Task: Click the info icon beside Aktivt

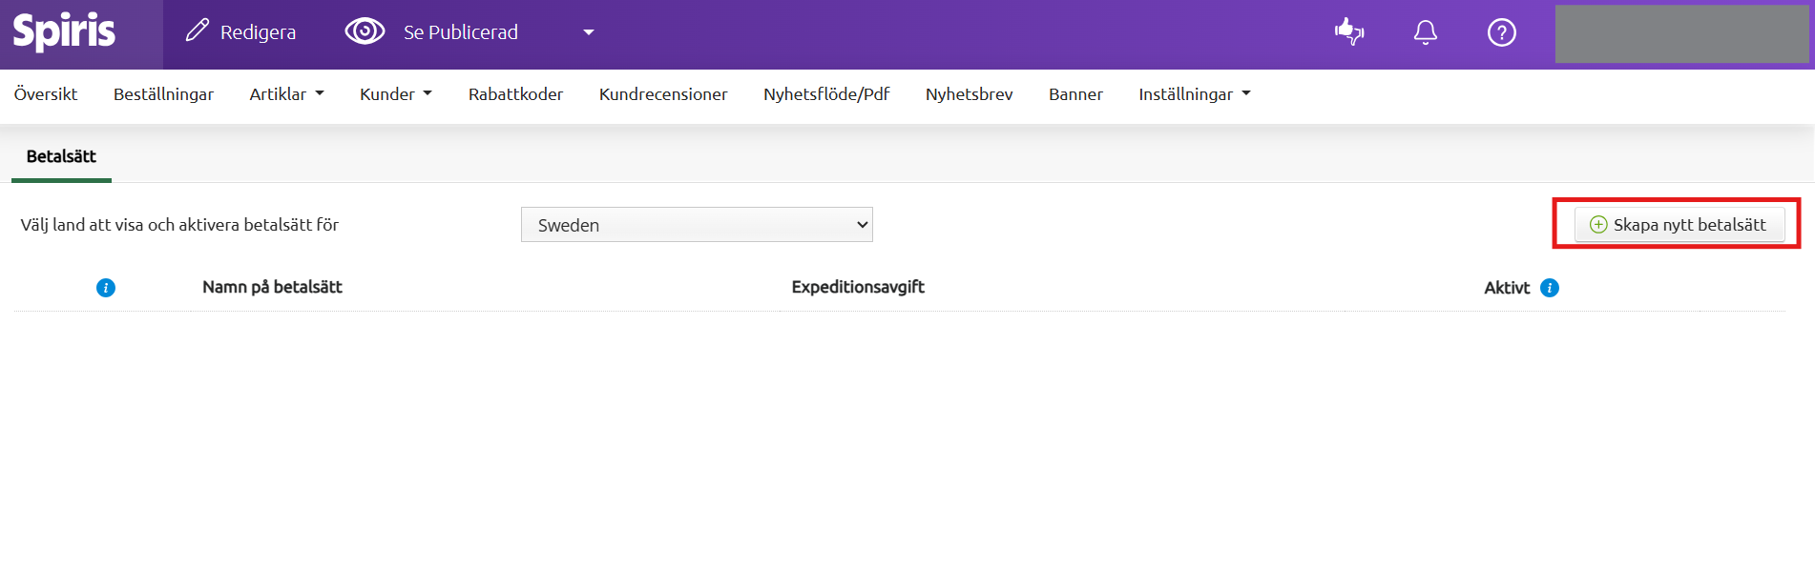Action: coord(1550,288)
